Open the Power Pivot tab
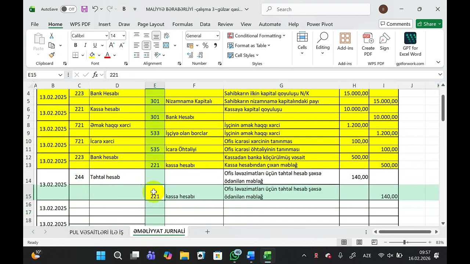The height and width of the screenshot is (264, 470). [320, 24]
